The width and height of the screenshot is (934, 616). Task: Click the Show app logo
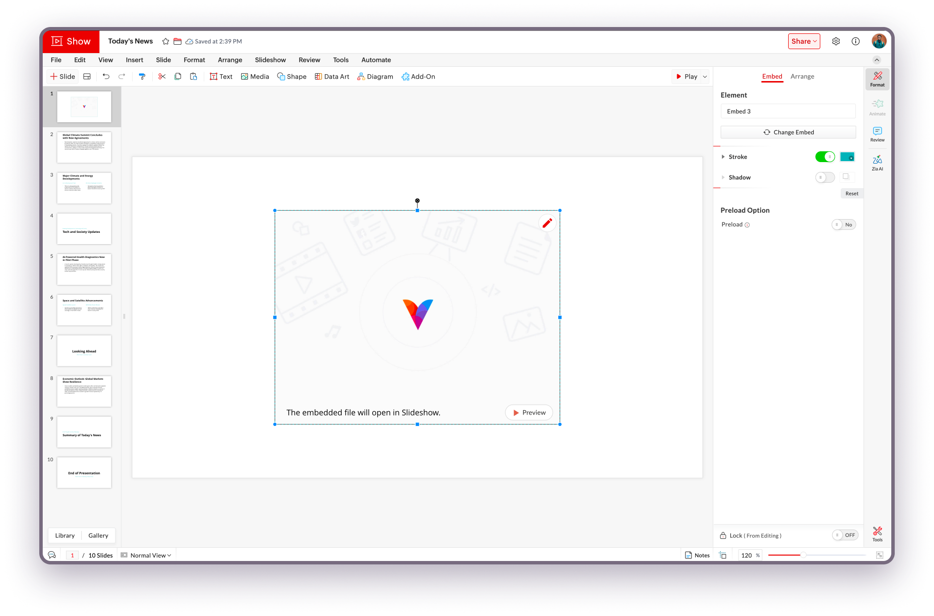click(71, 41)
